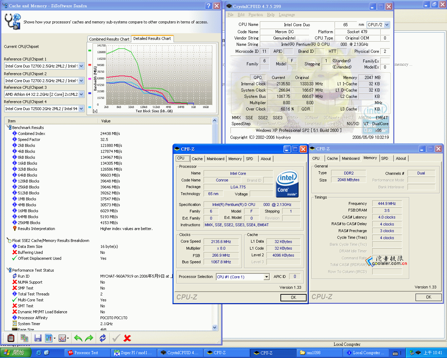Click the copy charts icon in toolbar
Screen dimensions: 447x358
click(24, 338)
